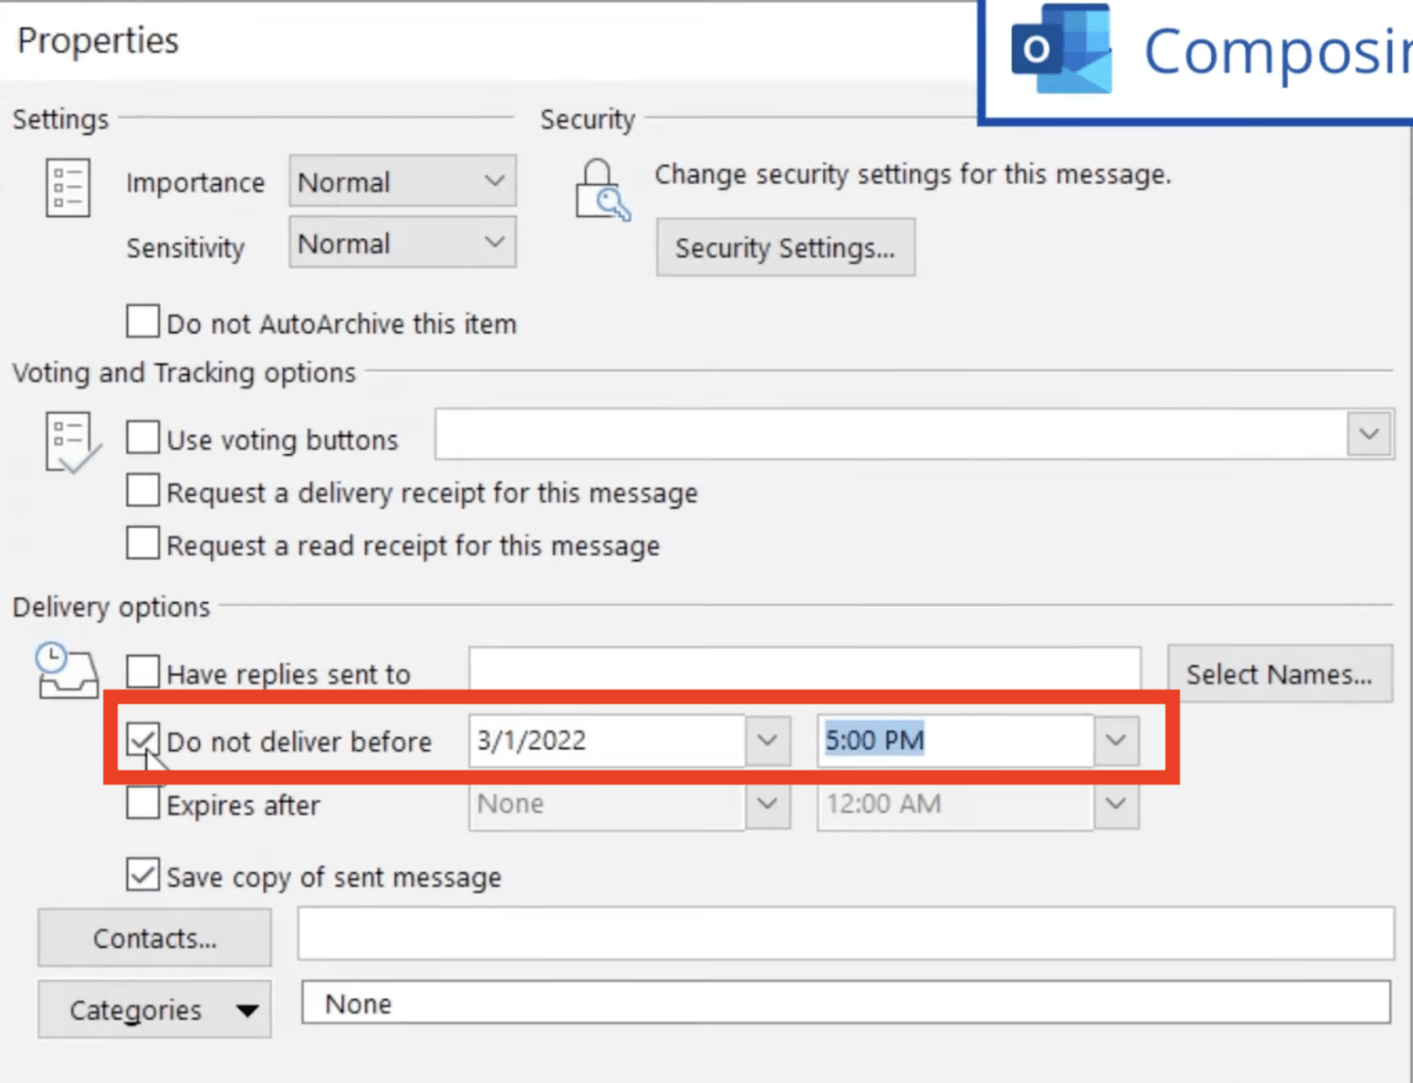Open the 5:00 PM time dropdown
The height and width of the screenshot is (1083, 1413).
[1115, 740]
